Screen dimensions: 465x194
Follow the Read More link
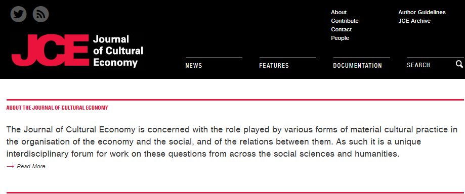[x=31, y=166]
